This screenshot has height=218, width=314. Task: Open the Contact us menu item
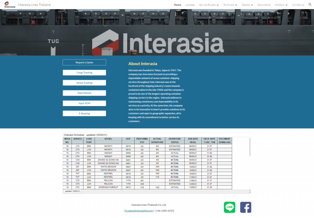click(298, 5)
